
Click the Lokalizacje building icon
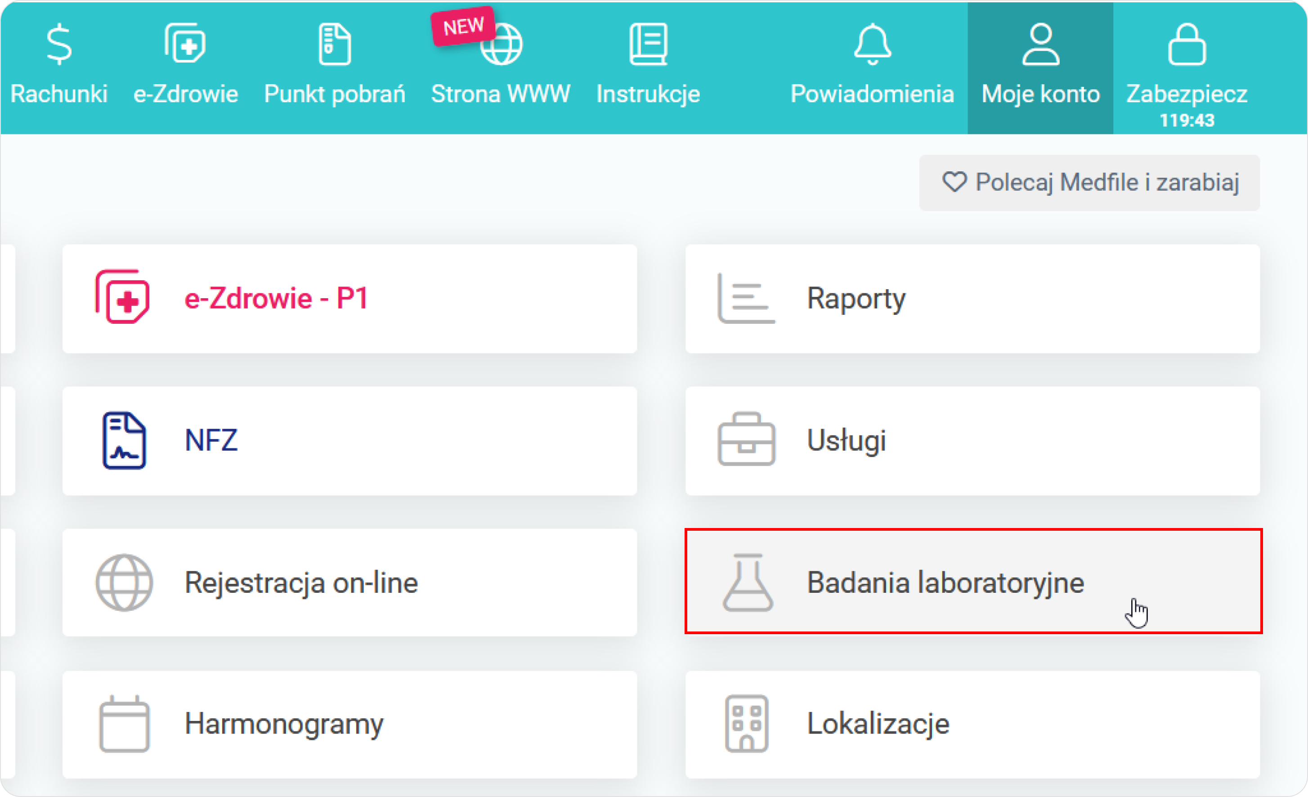point(746,724)
